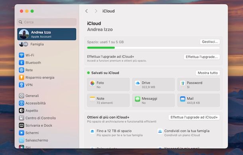Image resolution: width=243 pixels, height=155 pixels.
Task: Click the Aspetto appearance icon
Action: [22, 110]
